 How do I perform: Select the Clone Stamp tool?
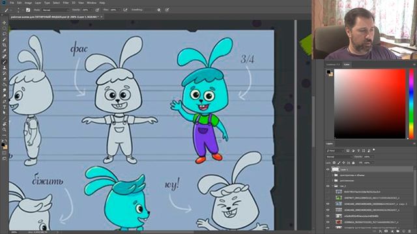(5, 68)
